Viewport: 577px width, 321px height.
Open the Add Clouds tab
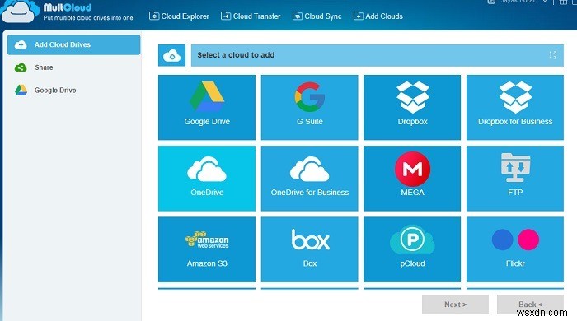pyautogui.click(x=378, y=16)
